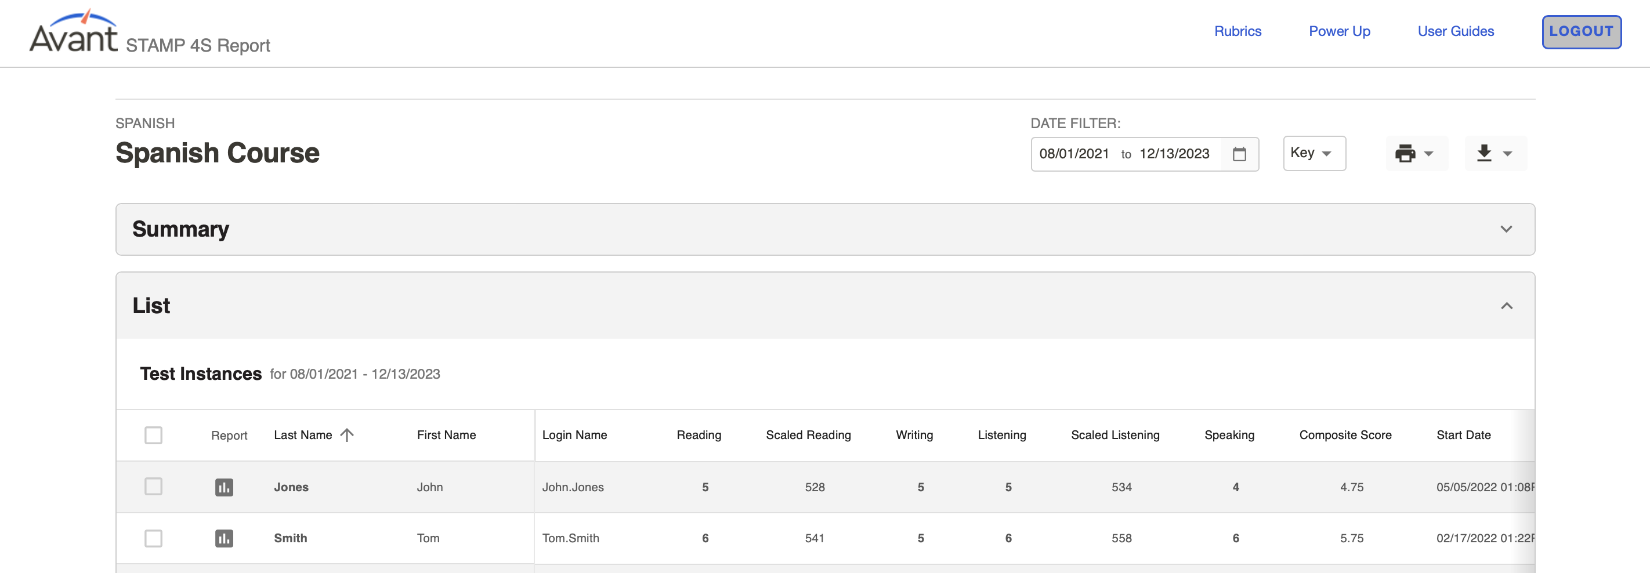1650x573 pixels.
Task: Sort by Scaled Reading column header
Action: coord(808,436)
